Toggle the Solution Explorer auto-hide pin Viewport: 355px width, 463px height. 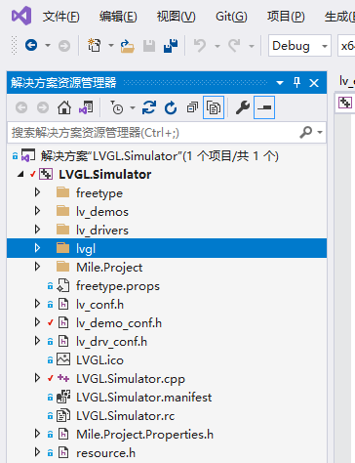296,82
